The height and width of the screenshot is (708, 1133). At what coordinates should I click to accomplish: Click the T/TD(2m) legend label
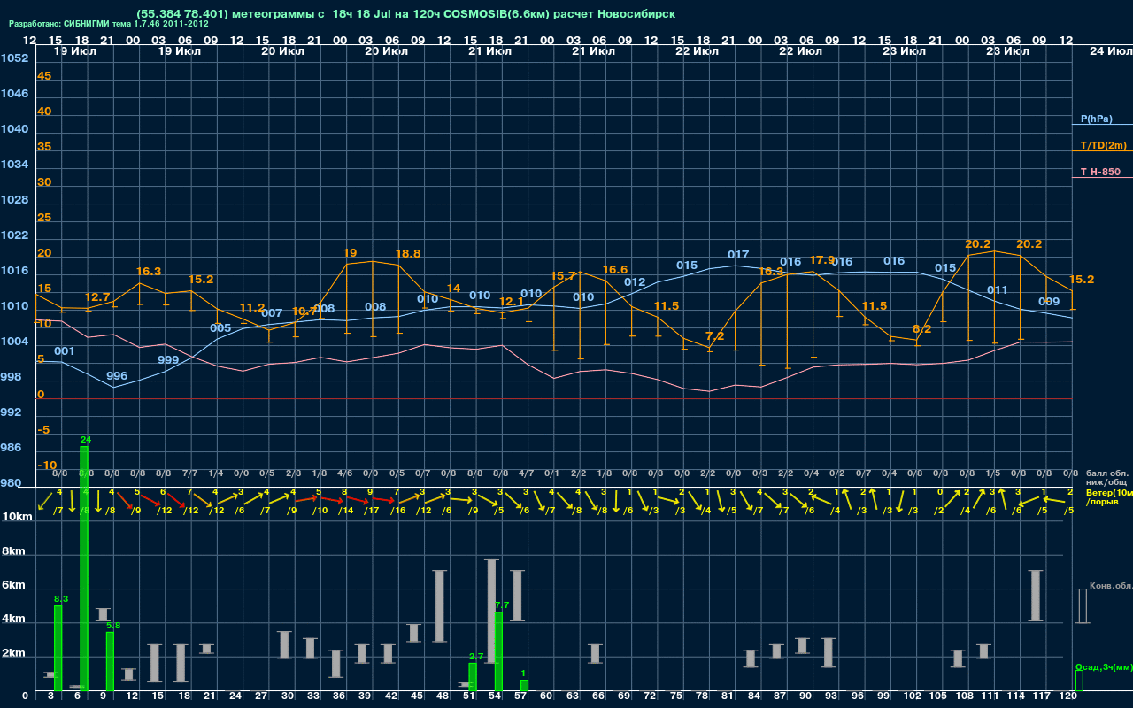(1103, 145)
